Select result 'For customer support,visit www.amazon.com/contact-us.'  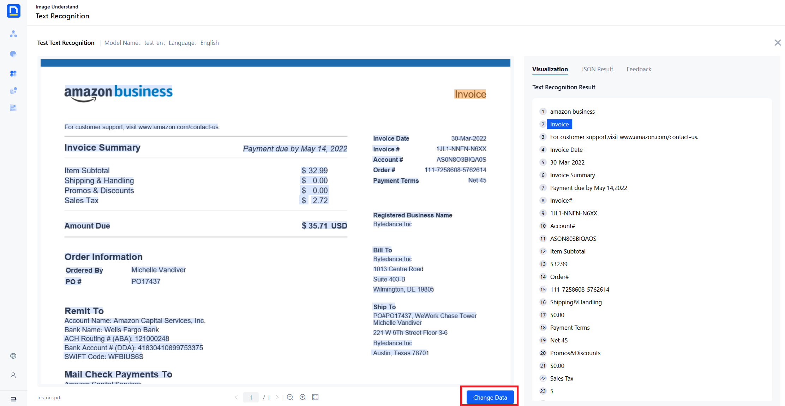click(x=624, y=137)
